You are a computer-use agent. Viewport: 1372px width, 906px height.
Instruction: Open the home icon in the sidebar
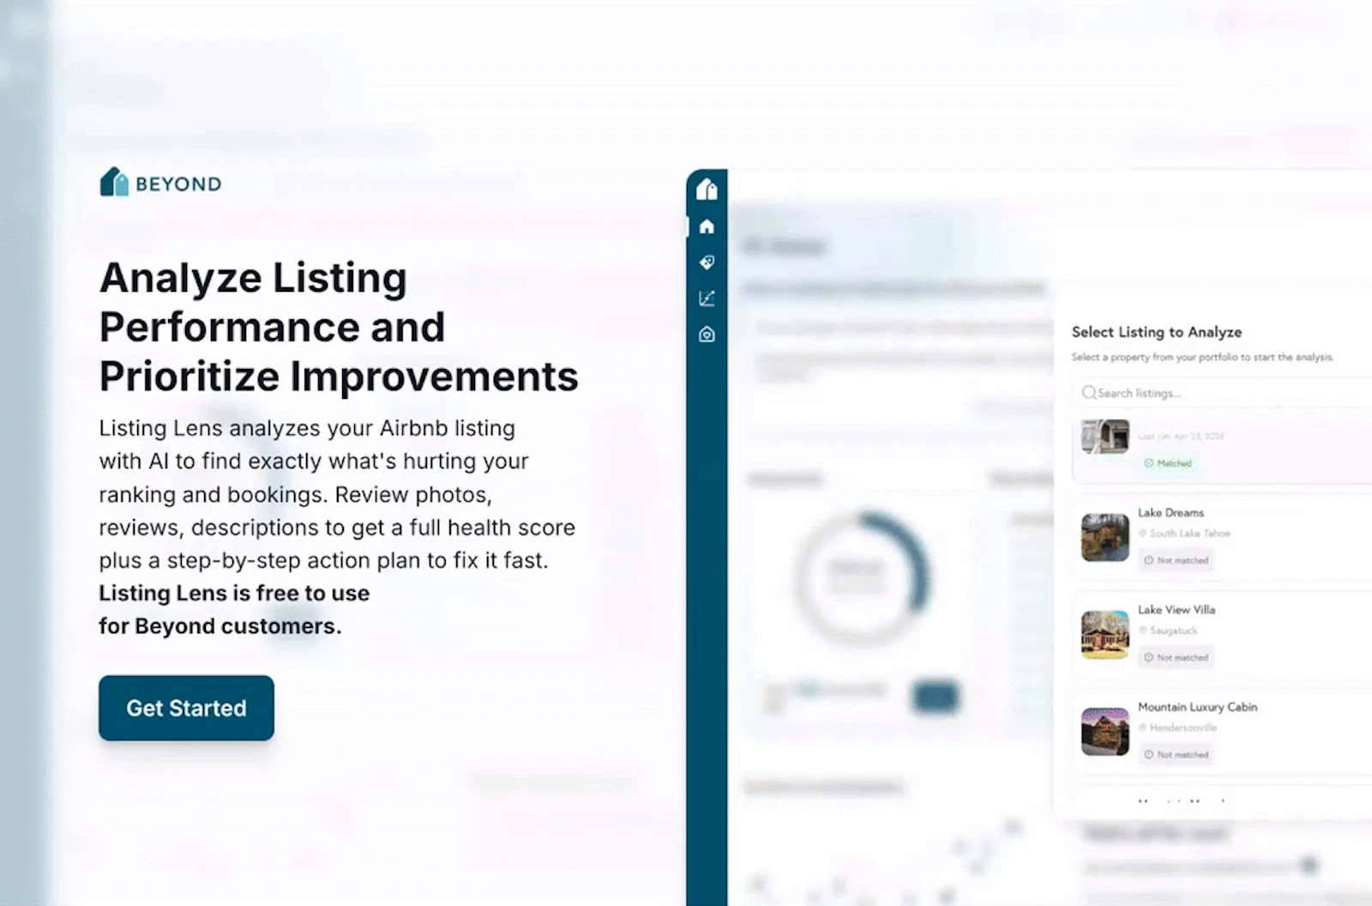pyautogui.click(x=707, y=226)
